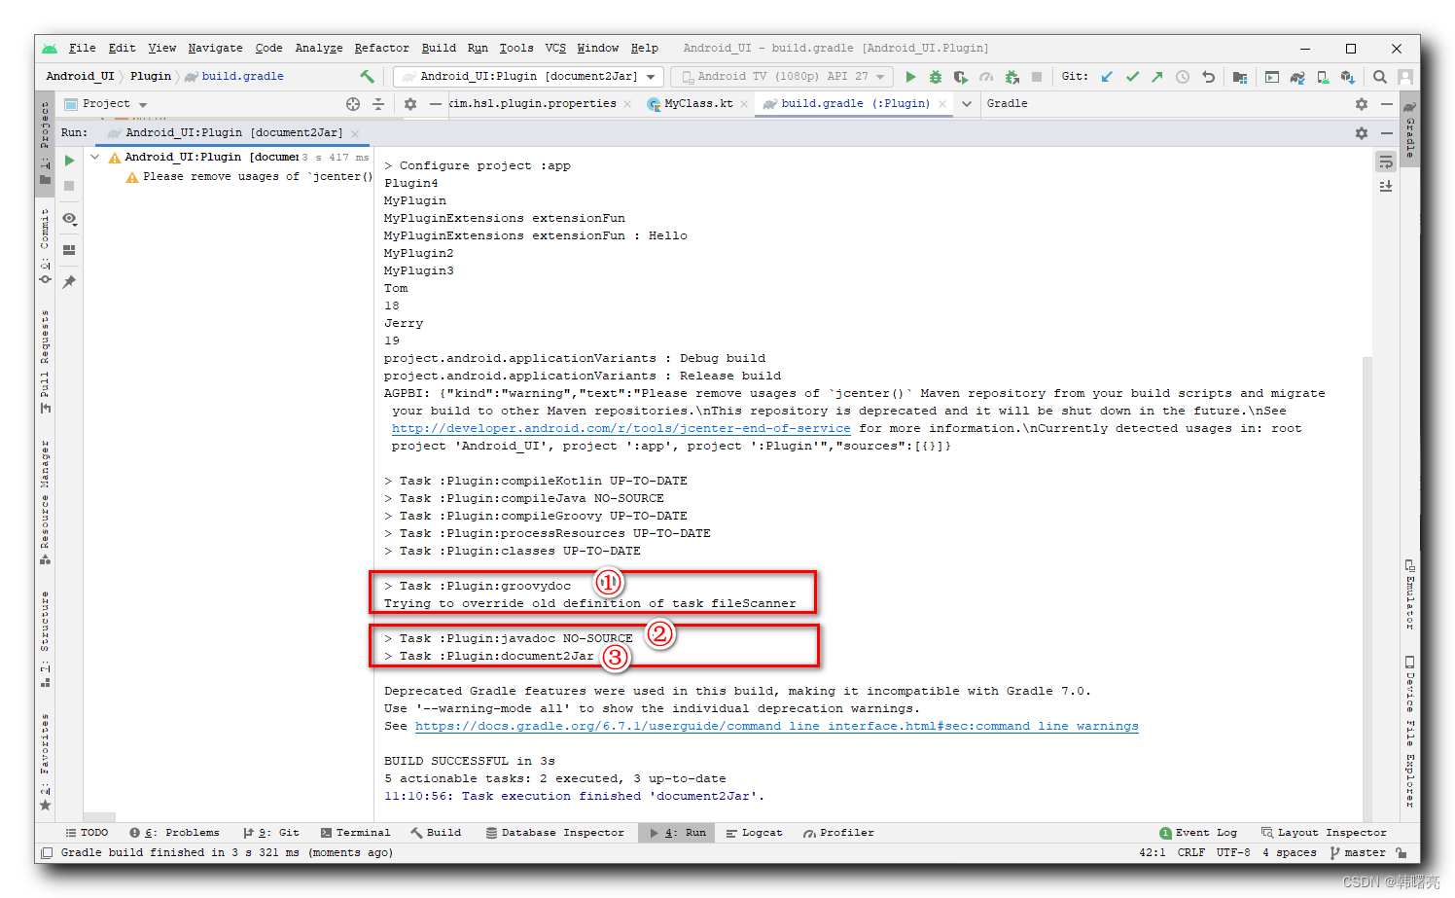The image size is (1455, 898).
Task: Toggle Pin Tab in Run panel
Action: pos(69,282)
